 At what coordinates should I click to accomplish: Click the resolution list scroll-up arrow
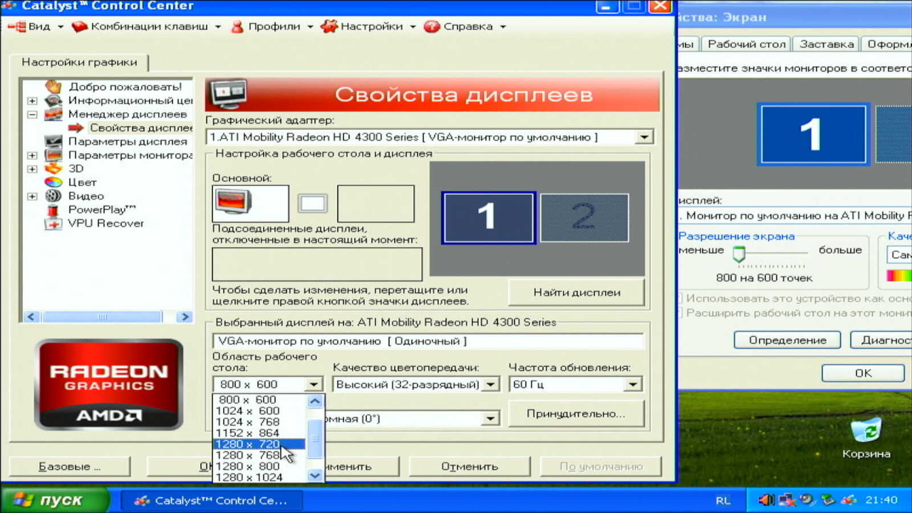click(x=315, y=401)
